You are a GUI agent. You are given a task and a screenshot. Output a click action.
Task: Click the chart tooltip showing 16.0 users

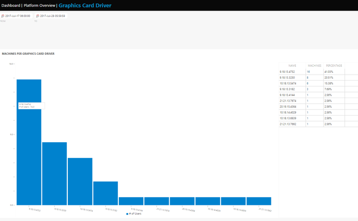[x=31, y=105]
